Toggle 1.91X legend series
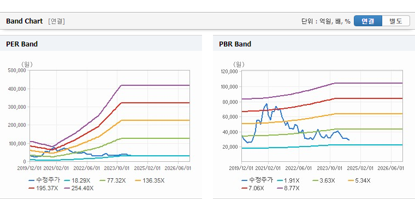415x199 pixels. click(x=288, y=180)
